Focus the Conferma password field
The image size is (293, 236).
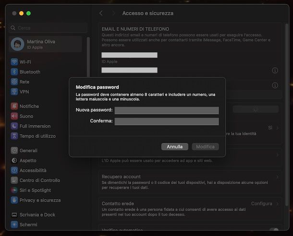pos(167,122)
